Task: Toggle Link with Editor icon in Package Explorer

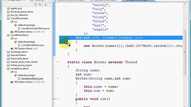Action: coord(40,4)
